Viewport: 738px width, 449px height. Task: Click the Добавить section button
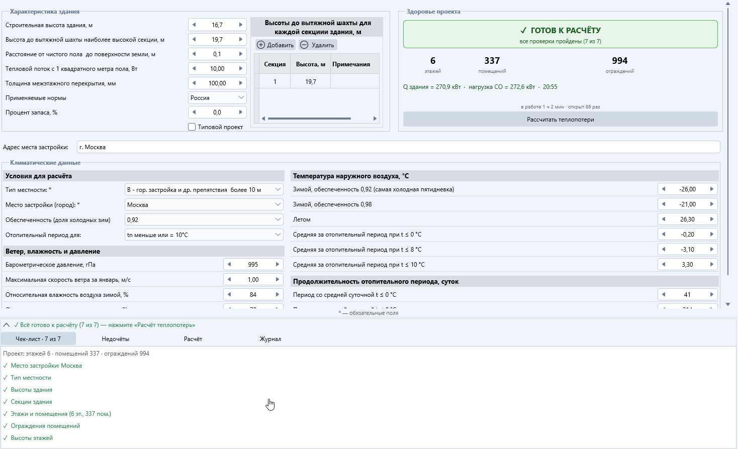click(x=275, y=45)
